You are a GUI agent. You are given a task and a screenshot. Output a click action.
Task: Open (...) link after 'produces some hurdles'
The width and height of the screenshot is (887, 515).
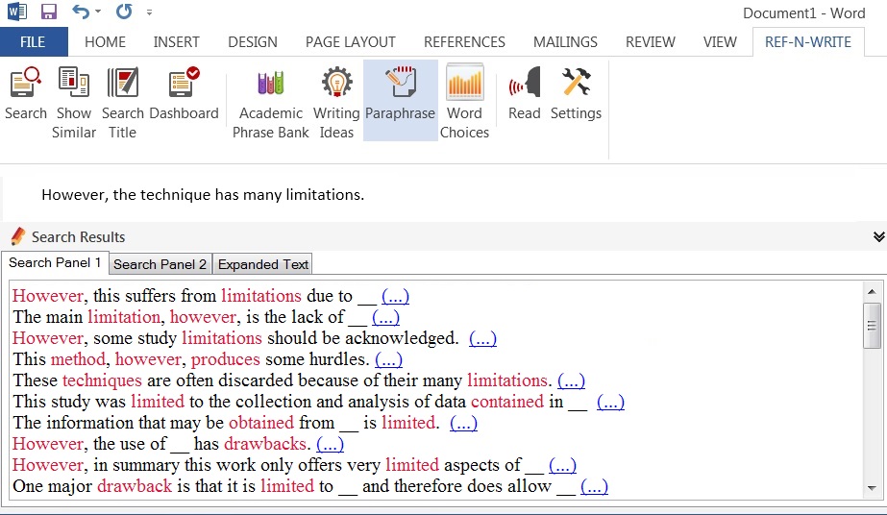pos(388,359)
